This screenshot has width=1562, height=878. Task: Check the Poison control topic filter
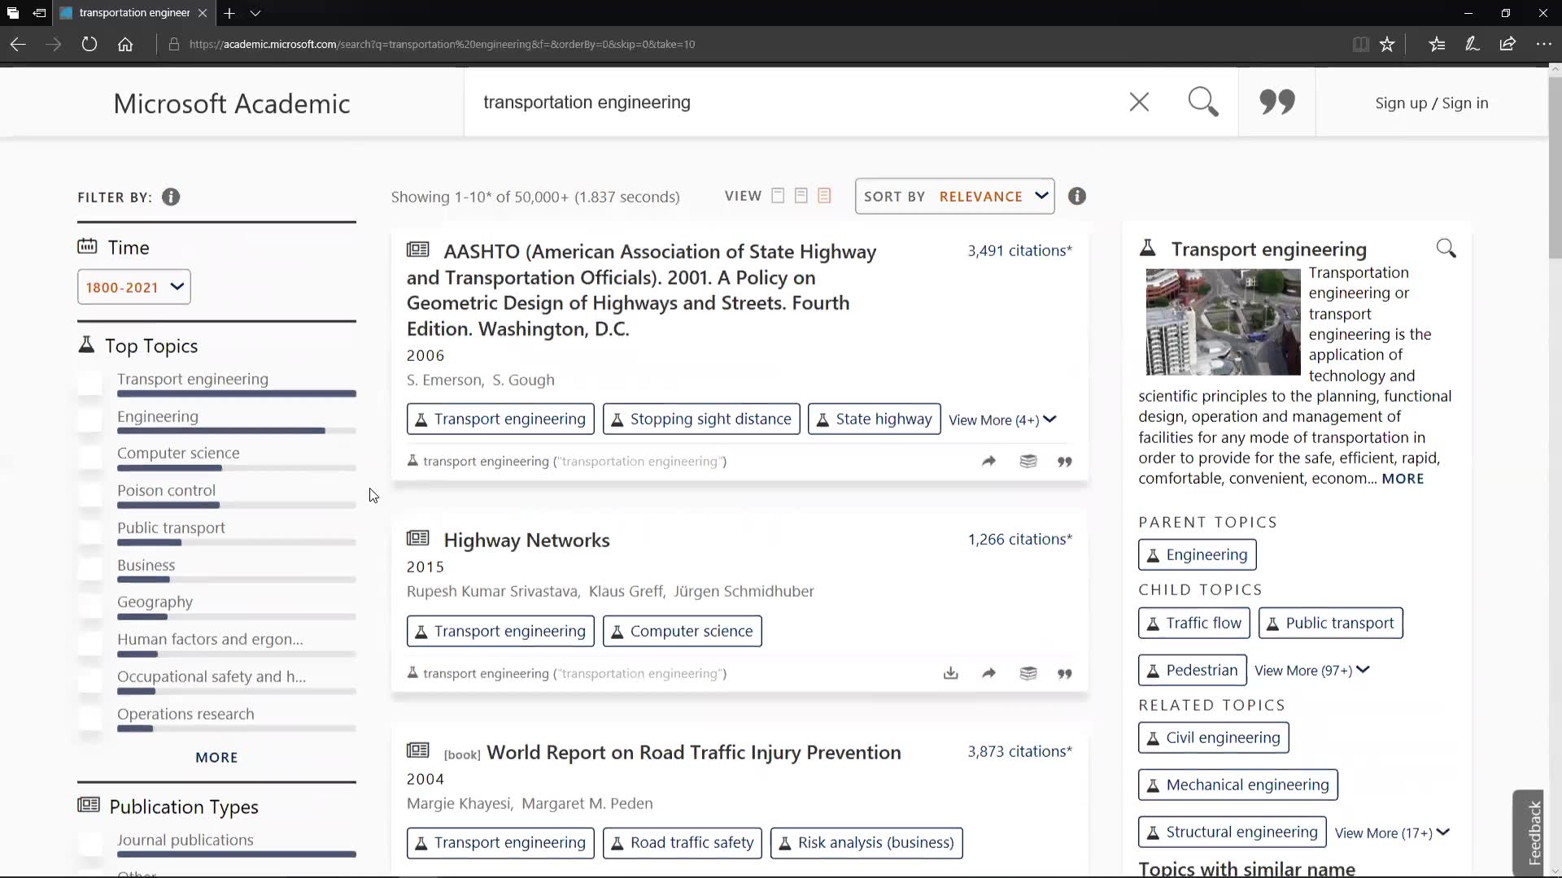click(x=90, y=494)
